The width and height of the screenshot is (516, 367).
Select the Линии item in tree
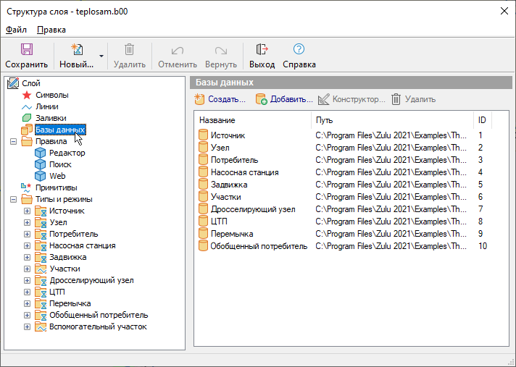(x=47, y=106)
